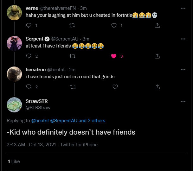Open more options on StrawSTR's tweet
Screen dimensions: 193x171
(183, 101)
